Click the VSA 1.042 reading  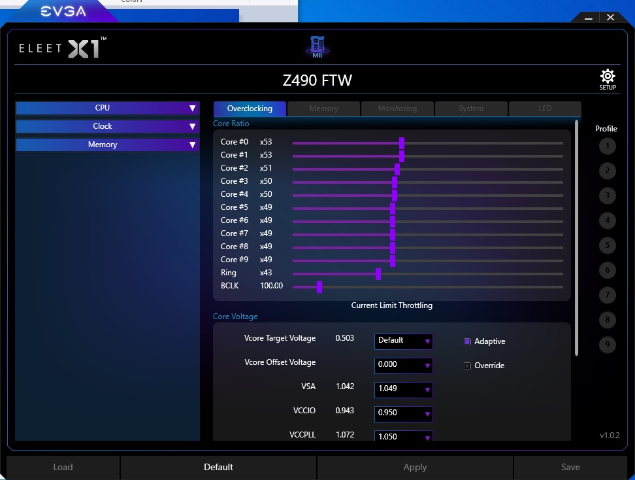tap(345, 386)
